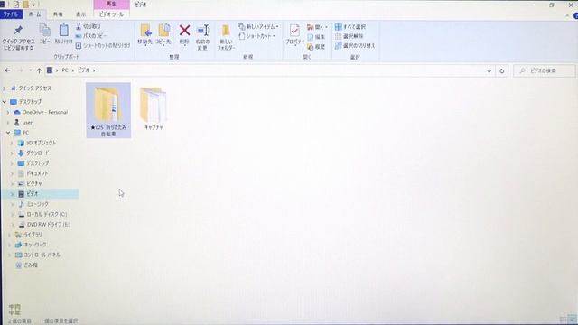This screenshot has height=325, width=578.
Task: Click the red Delete (削除) icon
Action: point(184,30)
